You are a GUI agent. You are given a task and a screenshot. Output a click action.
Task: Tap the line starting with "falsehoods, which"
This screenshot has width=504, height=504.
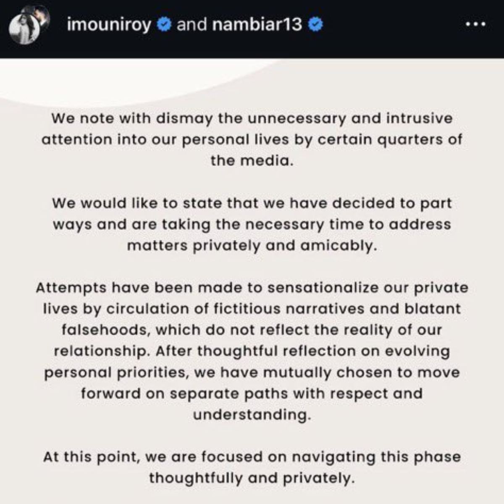(x=252, y=330)
